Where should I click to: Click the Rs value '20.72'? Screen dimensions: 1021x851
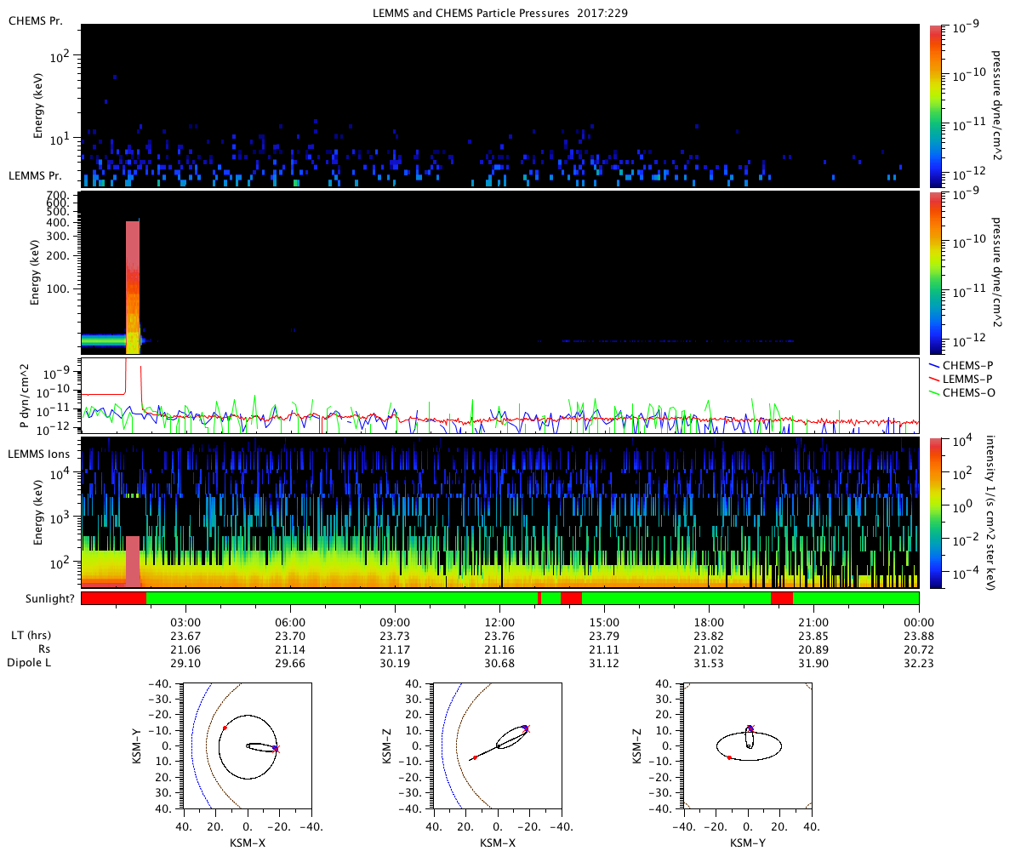[x=919, y=648]
